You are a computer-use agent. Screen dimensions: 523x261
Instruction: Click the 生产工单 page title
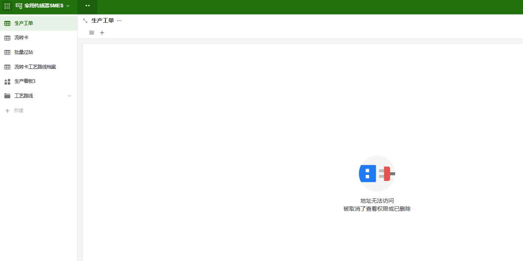(x=103, y=21)
